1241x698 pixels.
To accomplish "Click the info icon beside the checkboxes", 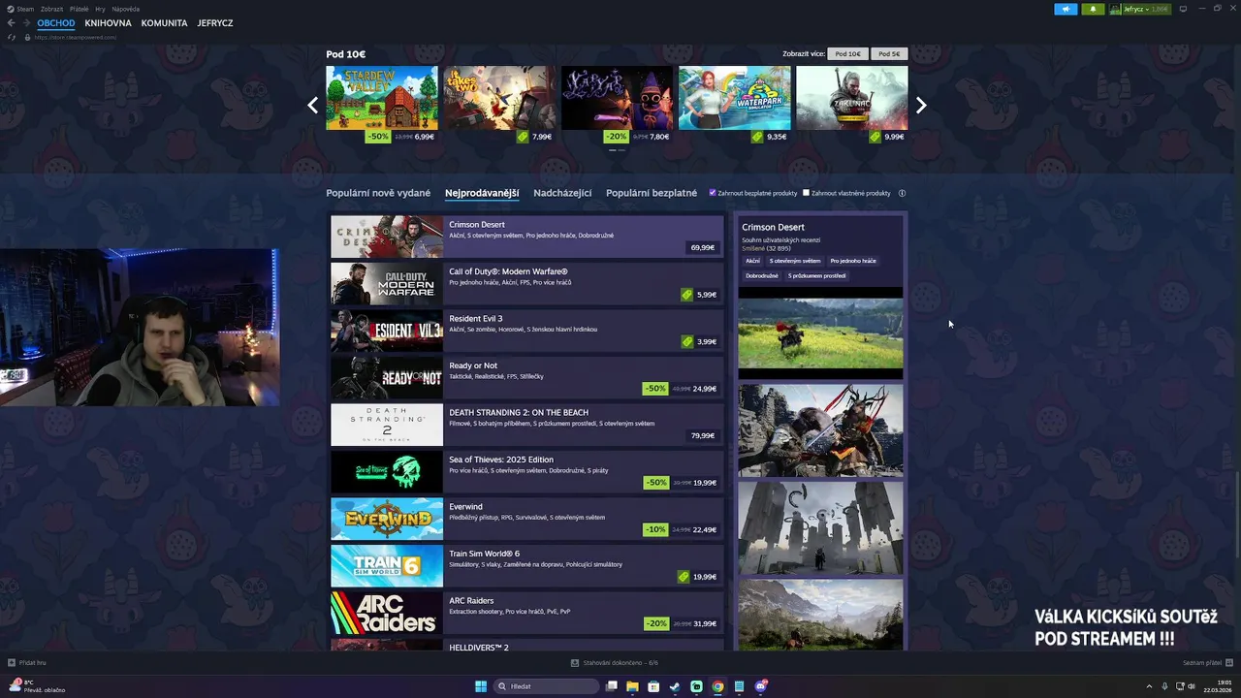I will coord(902,193).
